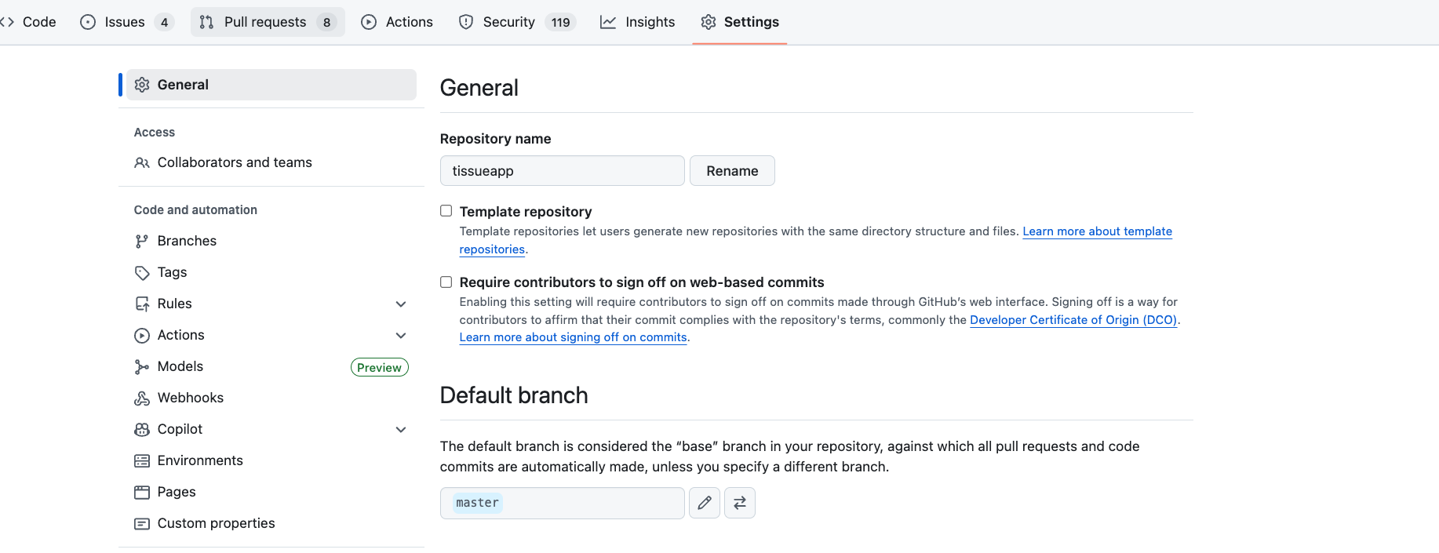Open the Tags settings icon

point(142,273)
